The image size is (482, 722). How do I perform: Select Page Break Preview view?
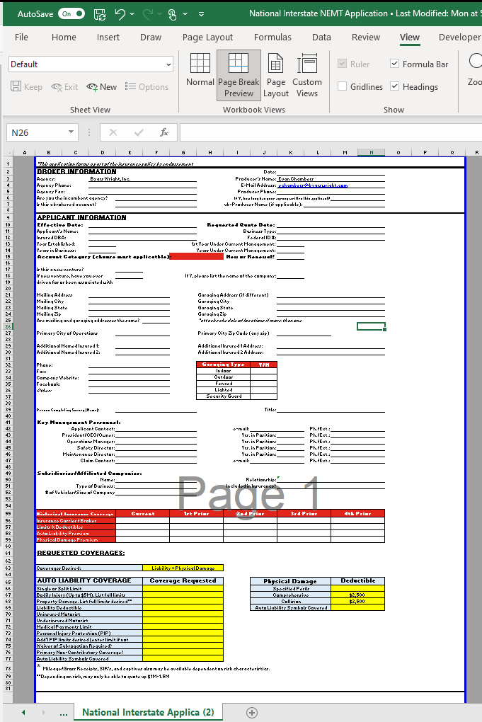point(239,74)
